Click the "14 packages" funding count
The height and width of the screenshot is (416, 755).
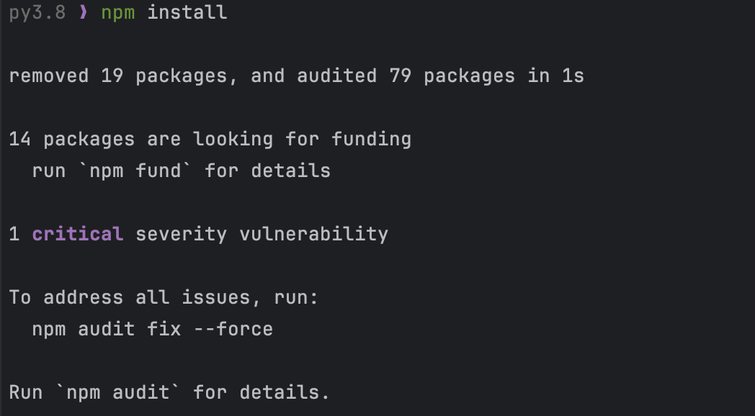pyautogui.click(x=72, y=139)
